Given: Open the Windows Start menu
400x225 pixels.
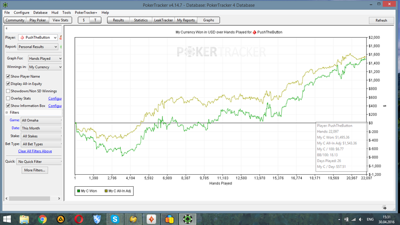Looking at the screenshot, I should coord(7,219).
